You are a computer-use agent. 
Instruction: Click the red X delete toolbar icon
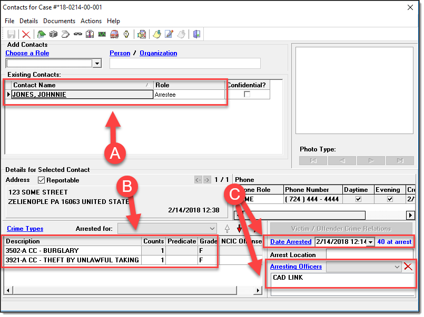pos(26,34)
